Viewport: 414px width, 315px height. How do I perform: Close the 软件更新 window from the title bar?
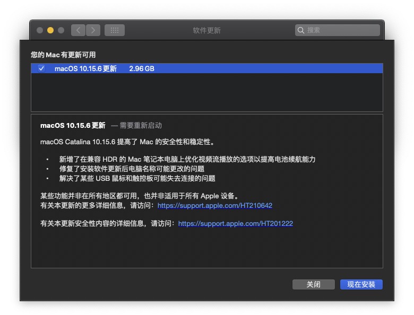pyautogui.click(x=40, y=30)
